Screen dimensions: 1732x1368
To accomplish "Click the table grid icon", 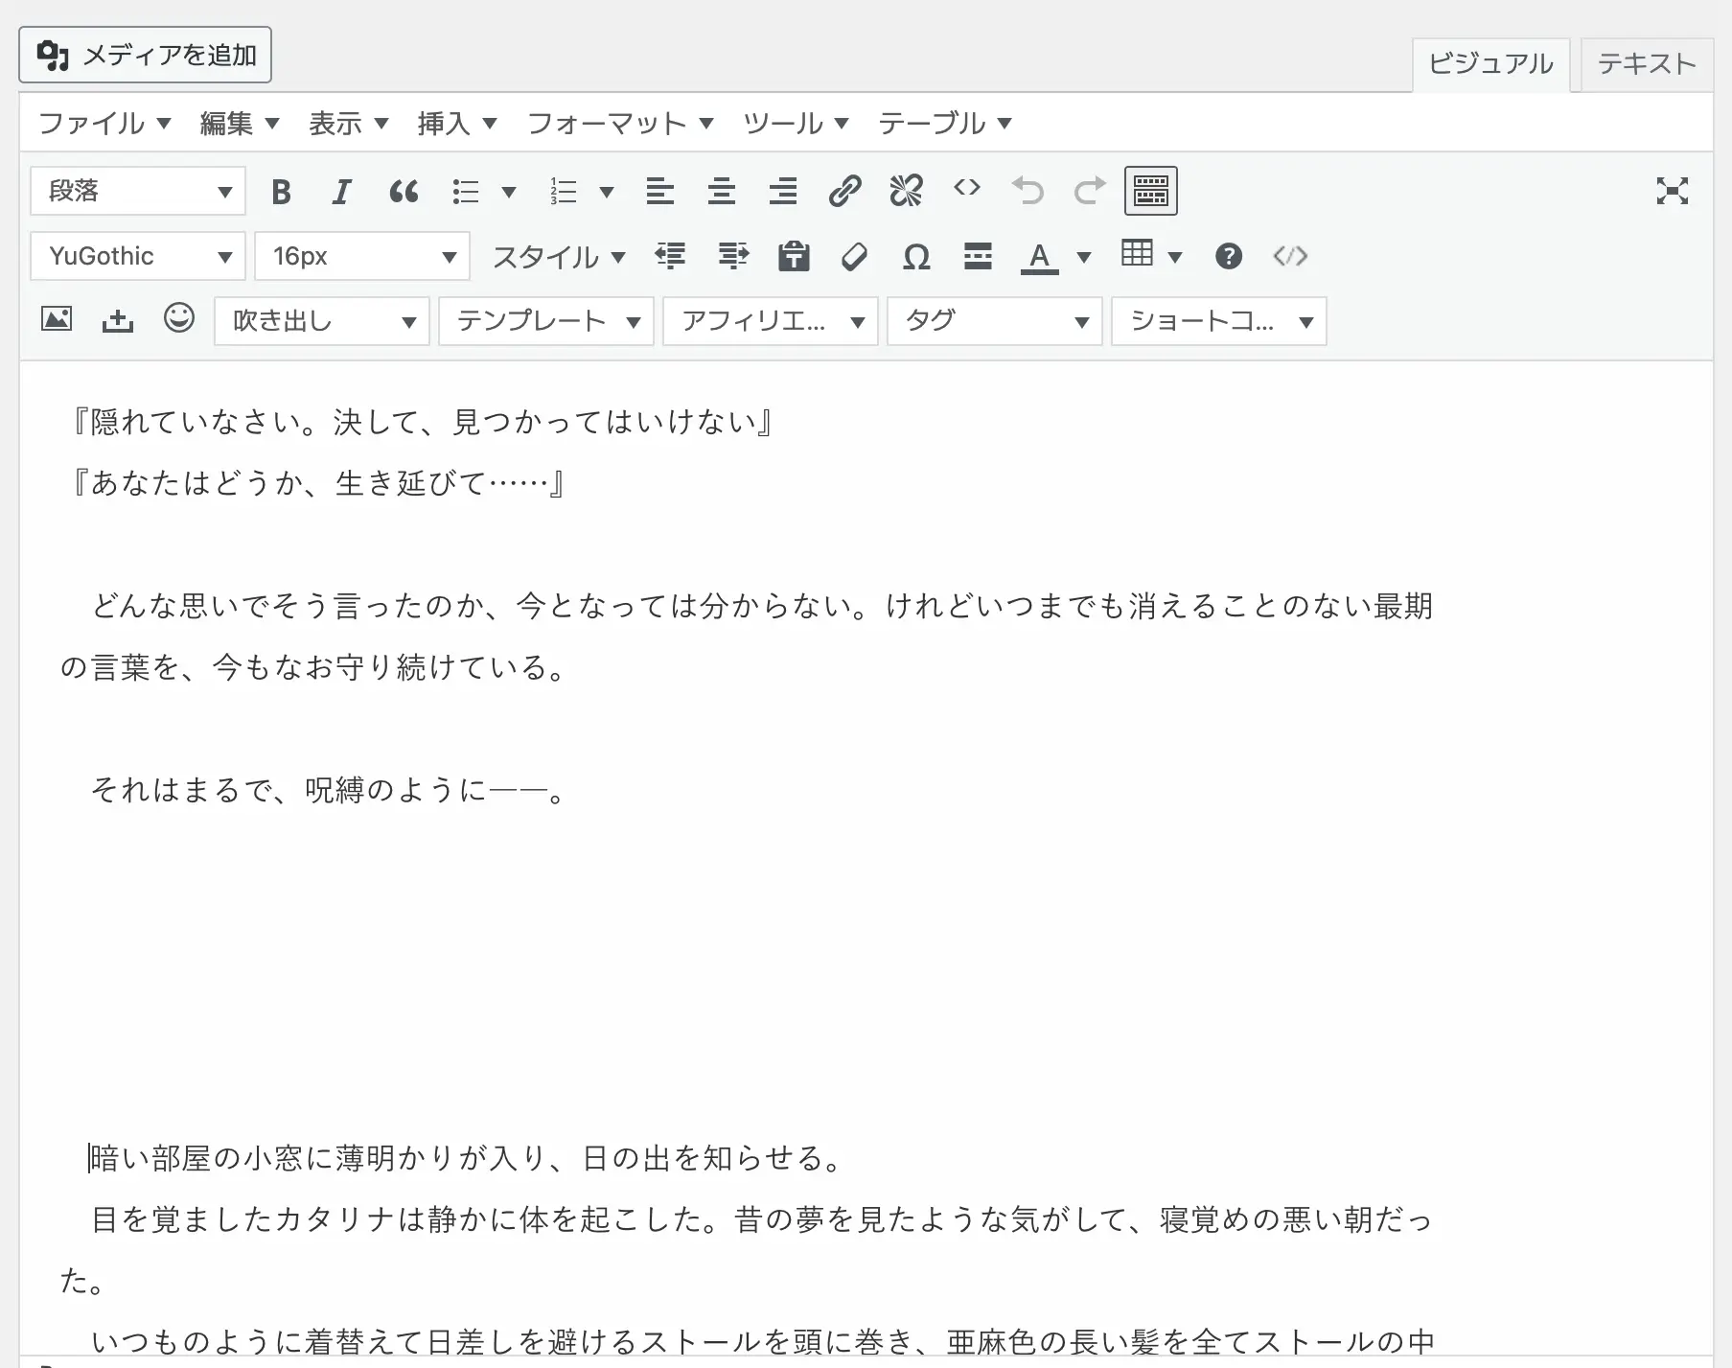I will coord(1138,254).
